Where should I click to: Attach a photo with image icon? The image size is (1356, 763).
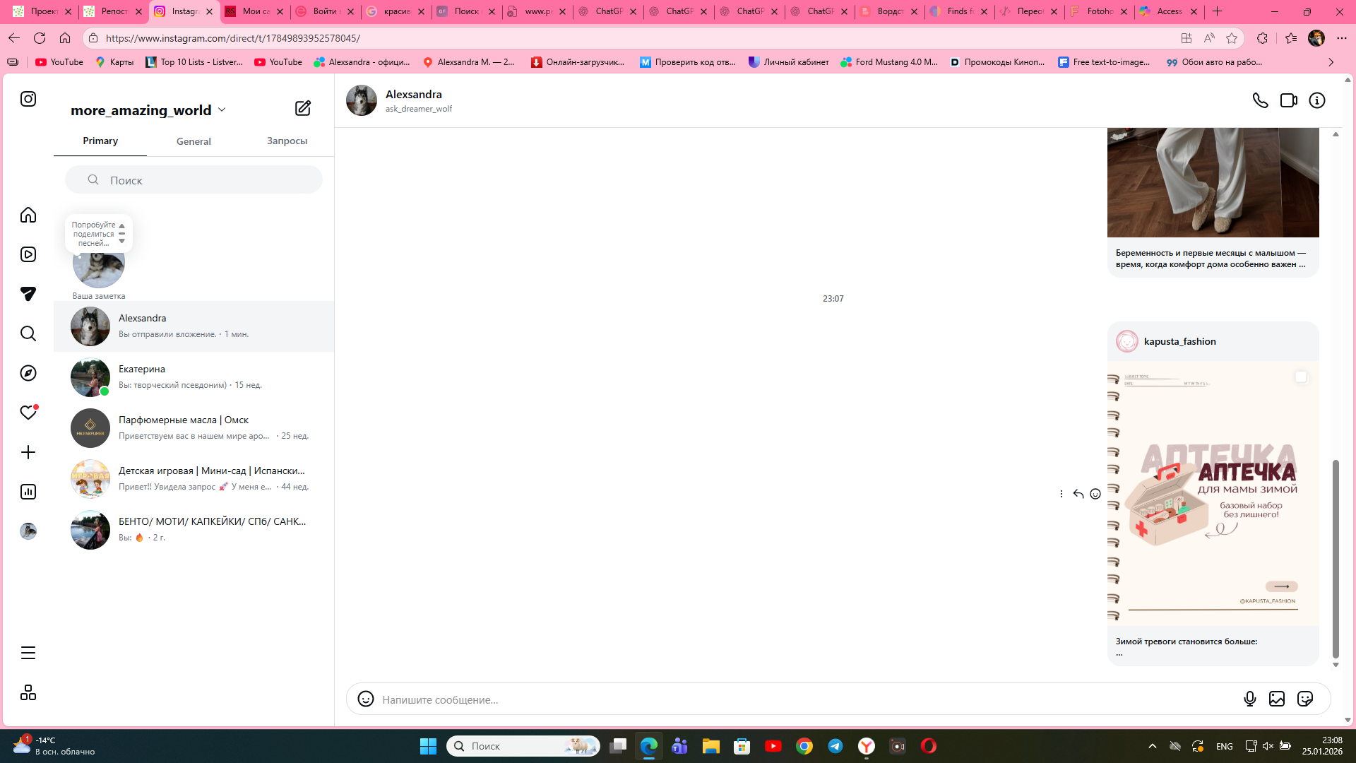click(1276, 699)
